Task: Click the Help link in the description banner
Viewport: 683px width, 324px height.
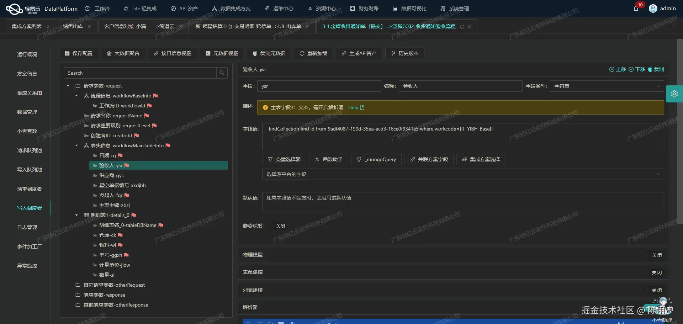Action: point(353,107)
